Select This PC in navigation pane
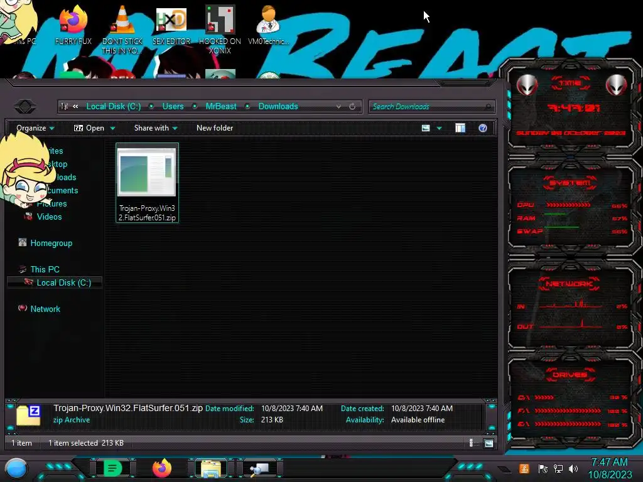Viewport: 643px width, 482px height. coord(45,269)
